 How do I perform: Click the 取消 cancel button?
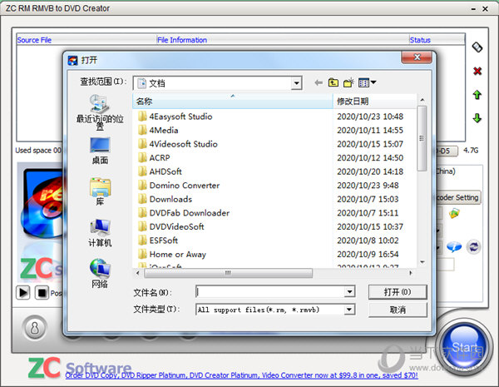click(398, 310)
